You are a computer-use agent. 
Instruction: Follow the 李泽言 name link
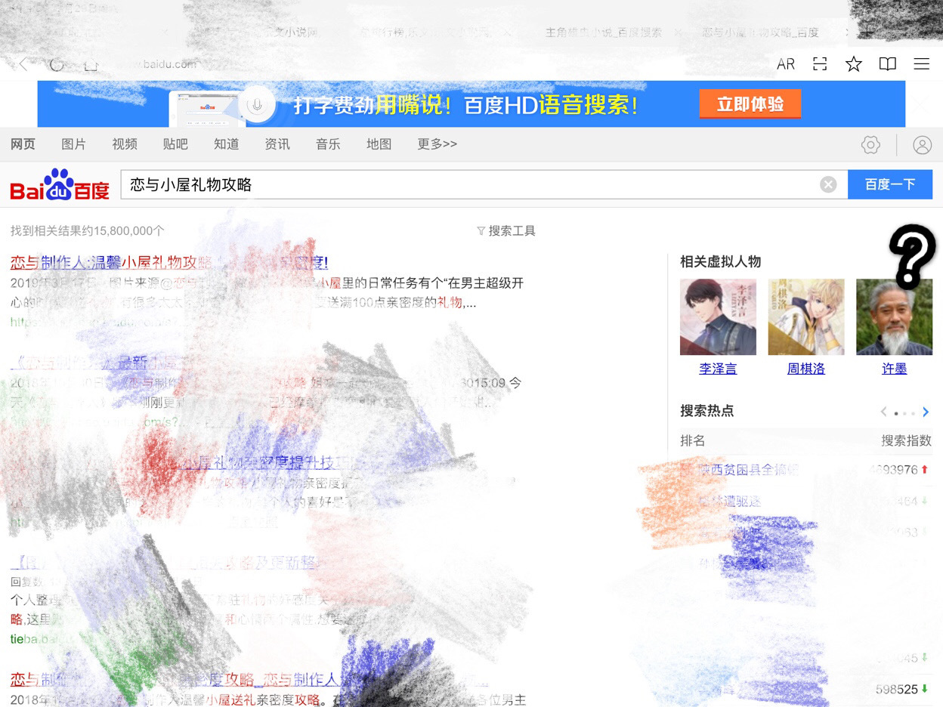point(718,369)
